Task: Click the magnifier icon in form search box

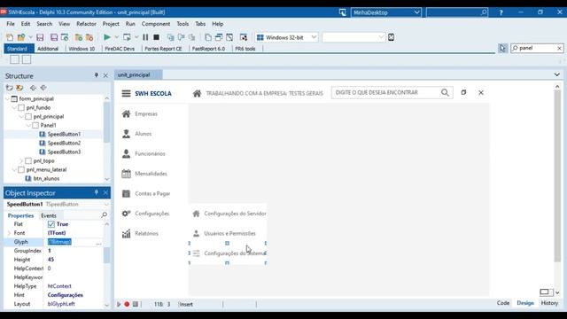Action: click(x=445, y=92)
